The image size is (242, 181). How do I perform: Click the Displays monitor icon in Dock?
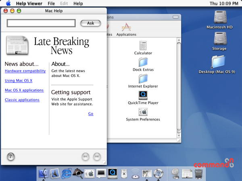tap(101, 173)
